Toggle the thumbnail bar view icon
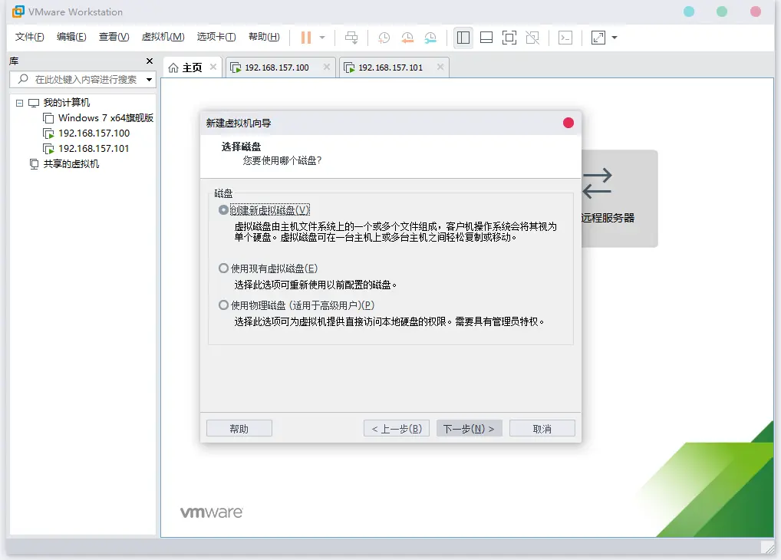Viewport: 781px width, 560px height. pyautogui.click(x=486, y=38)
